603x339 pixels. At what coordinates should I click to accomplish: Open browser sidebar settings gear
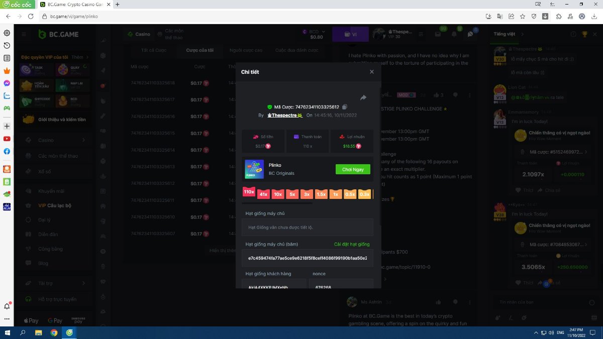[x=7, y=33]
